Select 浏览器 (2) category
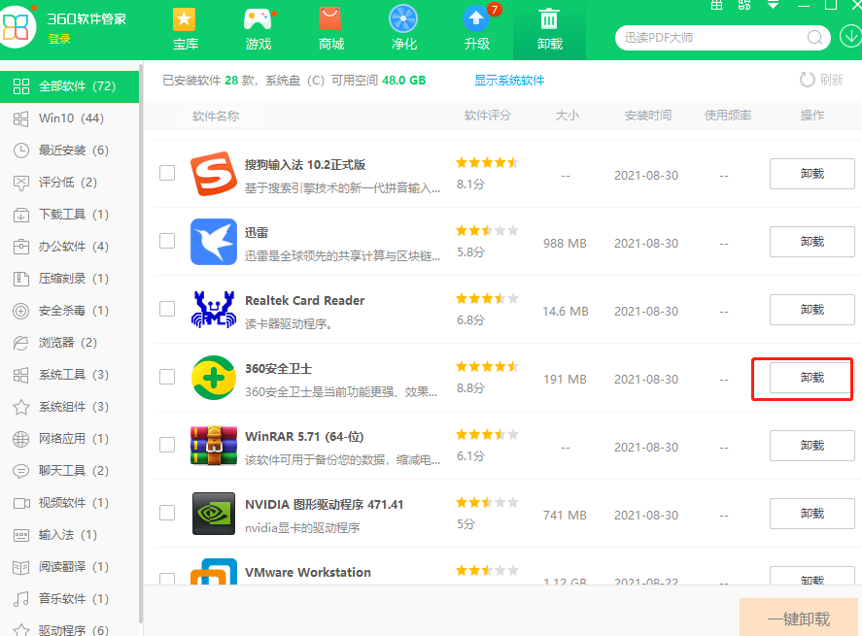Image resolution: width=862 pixels, height=636 pixels. point(69,343)
